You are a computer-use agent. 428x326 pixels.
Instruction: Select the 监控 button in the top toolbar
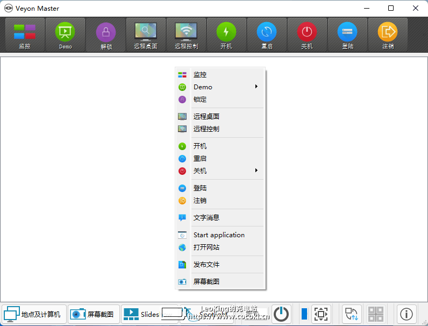(x=25, y=35)
